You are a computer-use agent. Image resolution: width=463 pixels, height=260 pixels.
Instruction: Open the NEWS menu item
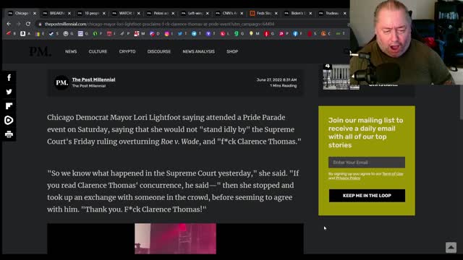(71, 51)
